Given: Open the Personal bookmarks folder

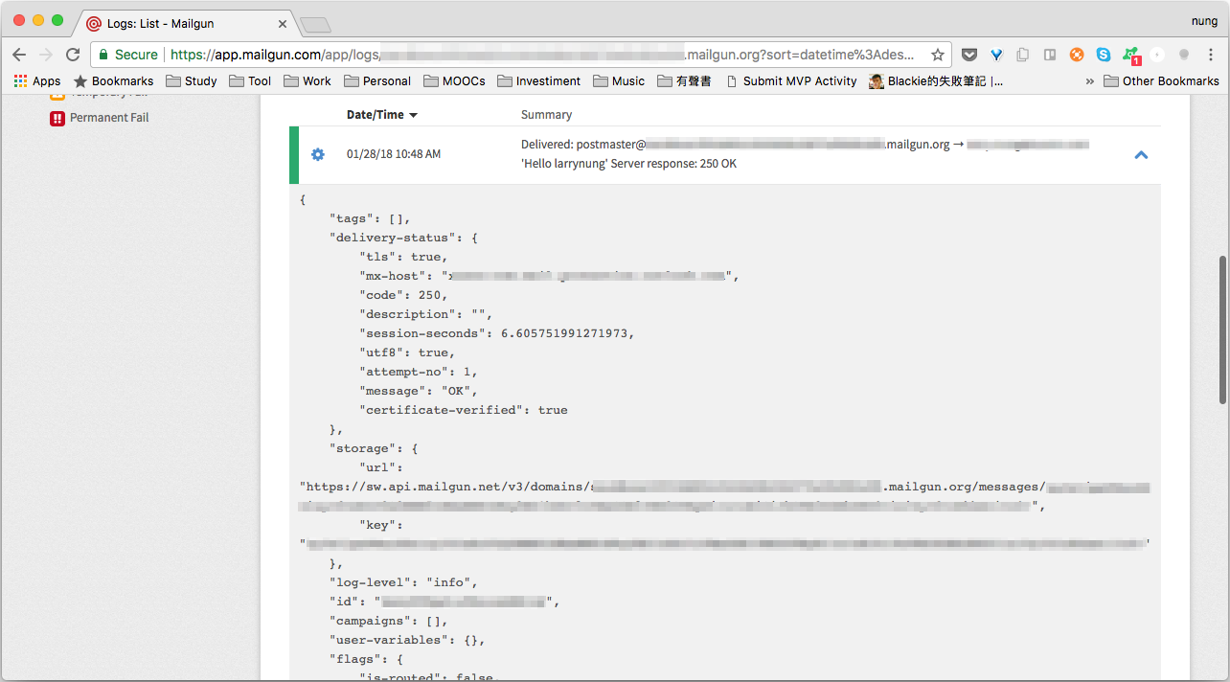Looking at the screenshot, I should pyautogui.click(x=376, y=81).
